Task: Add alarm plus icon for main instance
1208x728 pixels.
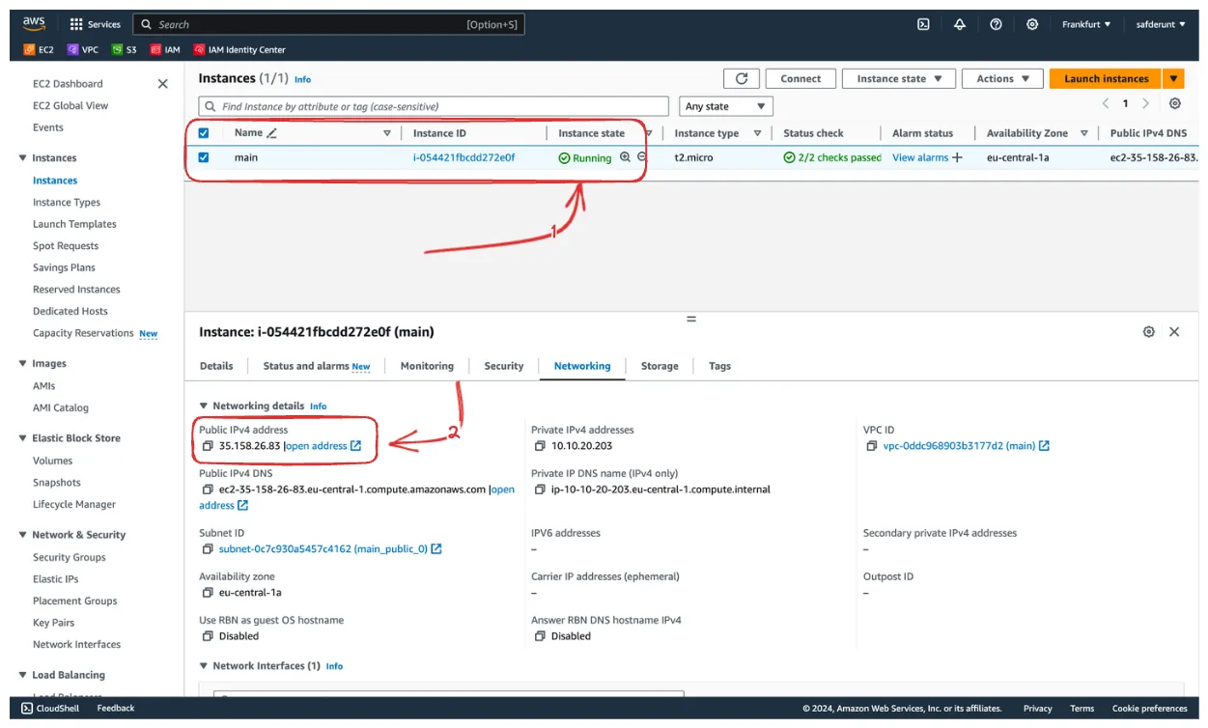Action: click(957, 157)
